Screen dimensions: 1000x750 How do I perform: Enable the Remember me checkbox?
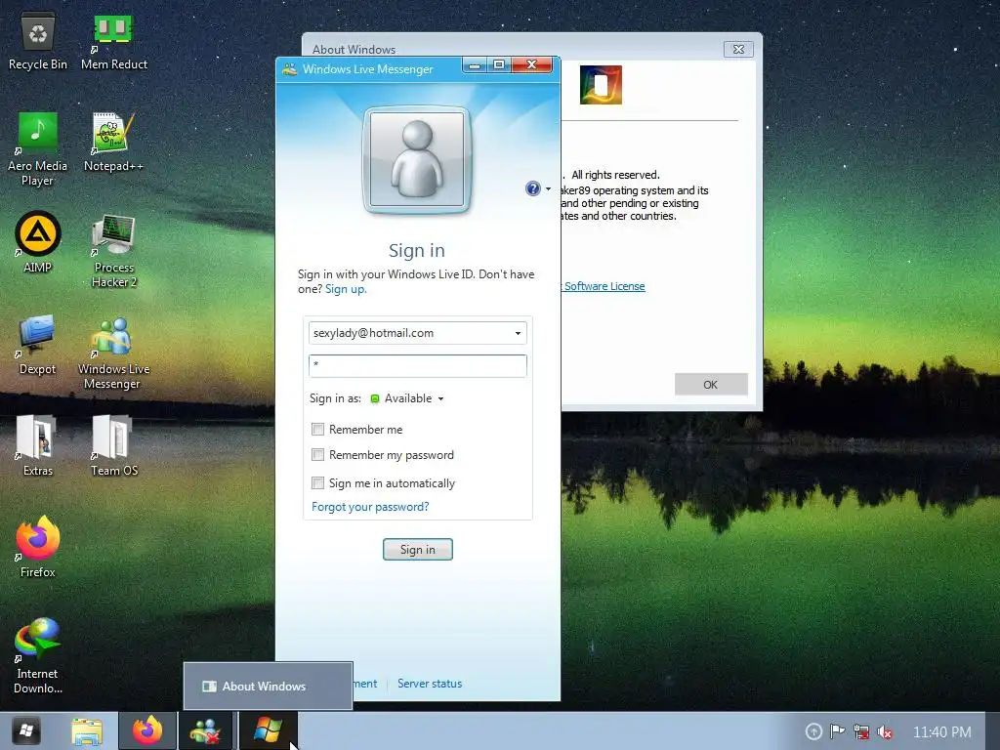tap(317, 430)
